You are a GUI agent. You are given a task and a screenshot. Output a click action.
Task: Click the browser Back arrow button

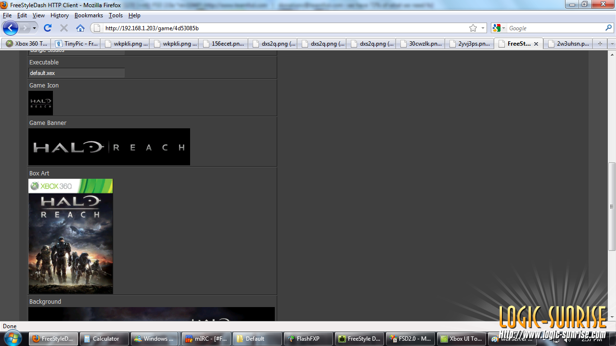[11, 28]
